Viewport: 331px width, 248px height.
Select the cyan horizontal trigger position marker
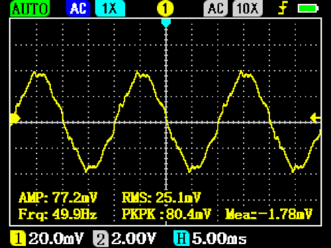[x=166, y=23]
